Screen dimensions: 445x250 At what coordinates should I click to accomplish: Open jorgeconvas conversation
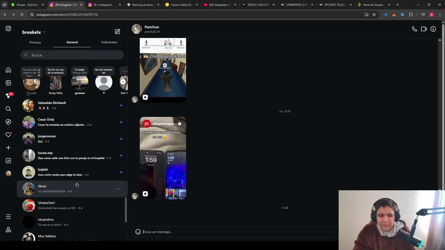(72, 139)
